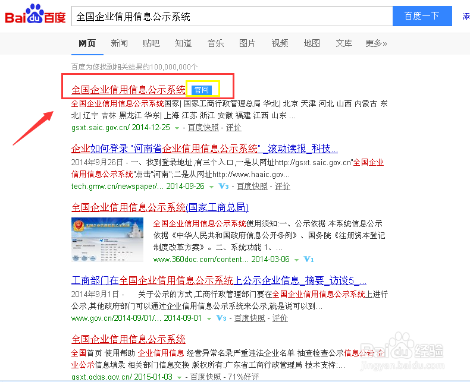Open the 更多» menu
The height and width of the screenshot is (382, 470).
coord(376,43)
